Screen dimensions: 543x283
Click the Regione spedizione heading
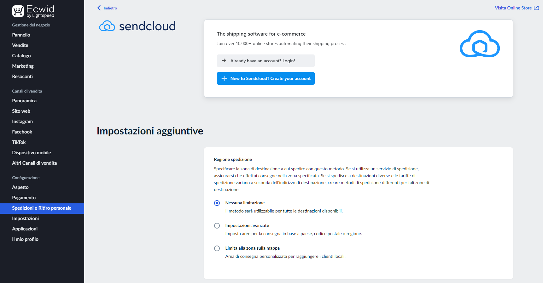click(x=233, y=159)
